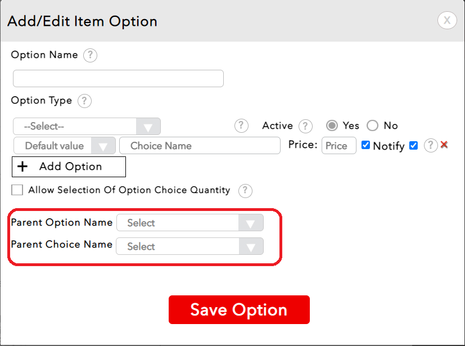
Task: Expand the Parent Option Name dropdown
Action: (189, 223)
